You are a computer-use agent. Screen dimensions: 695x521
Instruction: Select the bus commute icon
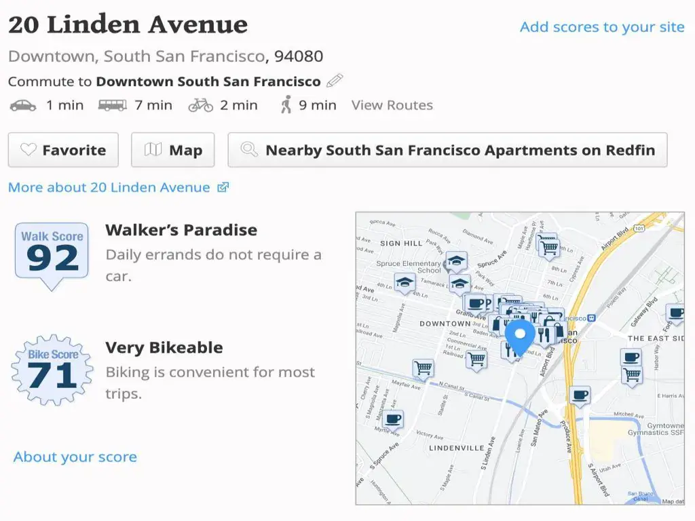point(112,105)
